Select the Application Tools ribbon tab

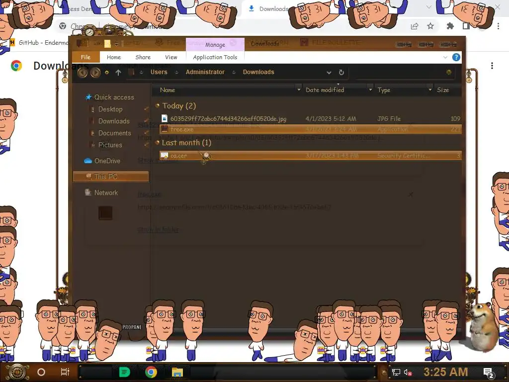(215, 57)
